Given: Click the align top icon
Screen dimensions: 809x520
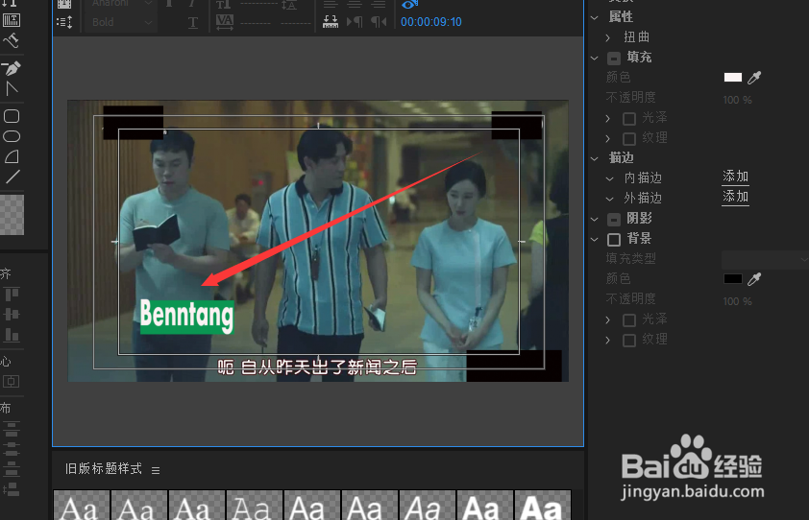Looking at the screenshot, I should pos(12,295).
